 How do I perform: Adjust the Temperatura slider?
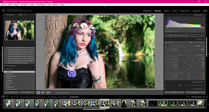click(186, 49)
